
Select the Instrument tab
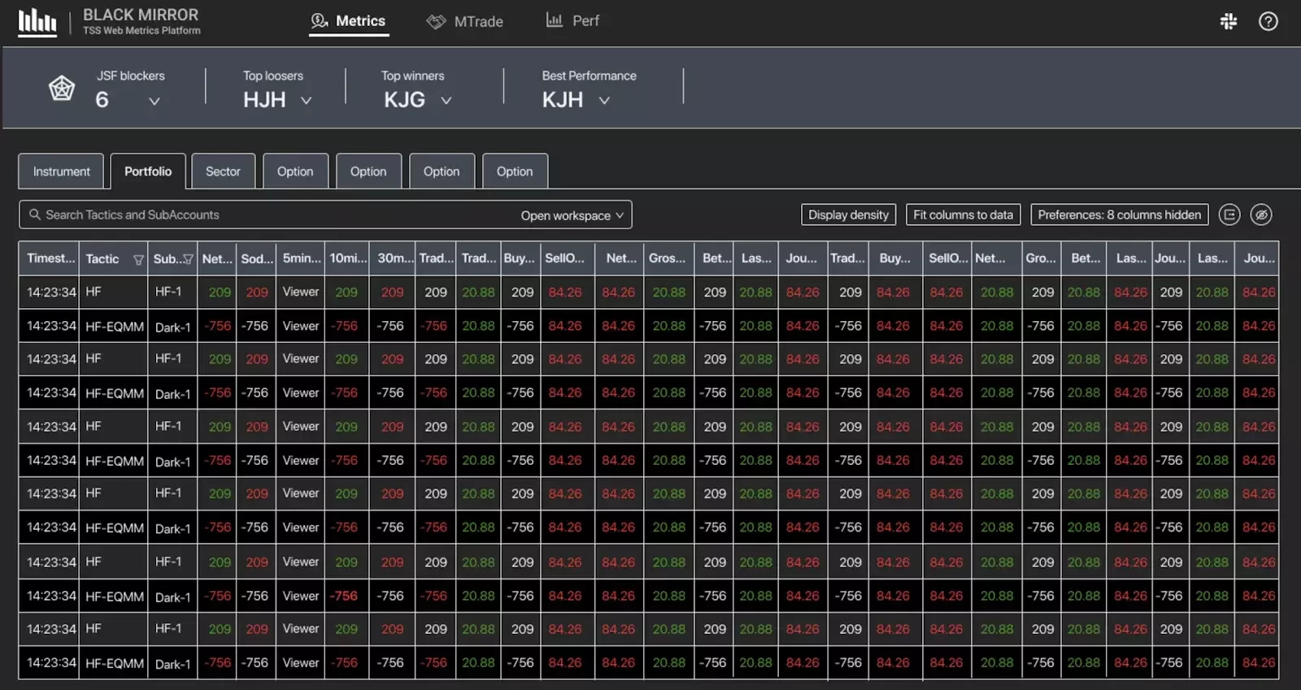[x=61, y=171]
